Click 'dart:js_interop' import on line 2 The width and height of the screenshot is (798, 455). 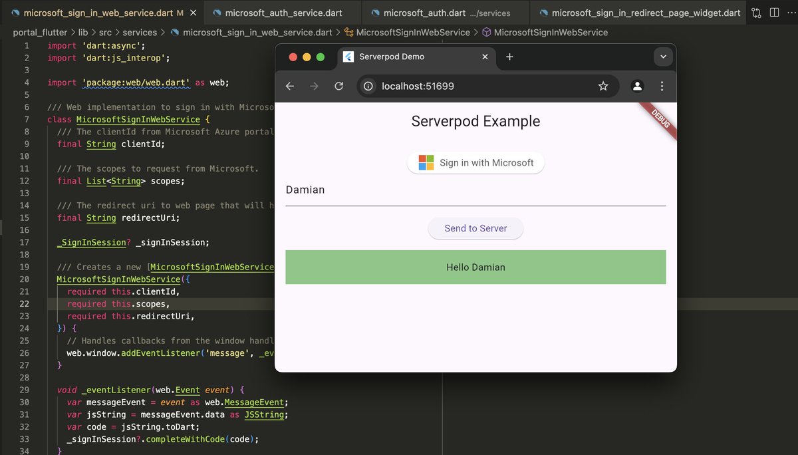tap(125, 58)
